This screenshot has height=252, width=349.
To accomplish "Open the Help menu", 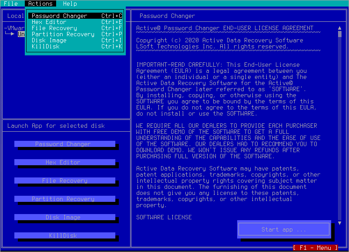I will pos(70,3).
